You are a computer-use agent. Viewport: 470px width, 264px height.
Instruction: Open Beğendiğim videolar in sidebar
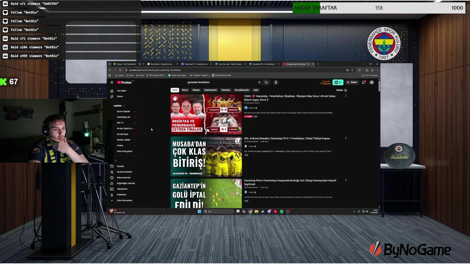click(x=126, y=183)
